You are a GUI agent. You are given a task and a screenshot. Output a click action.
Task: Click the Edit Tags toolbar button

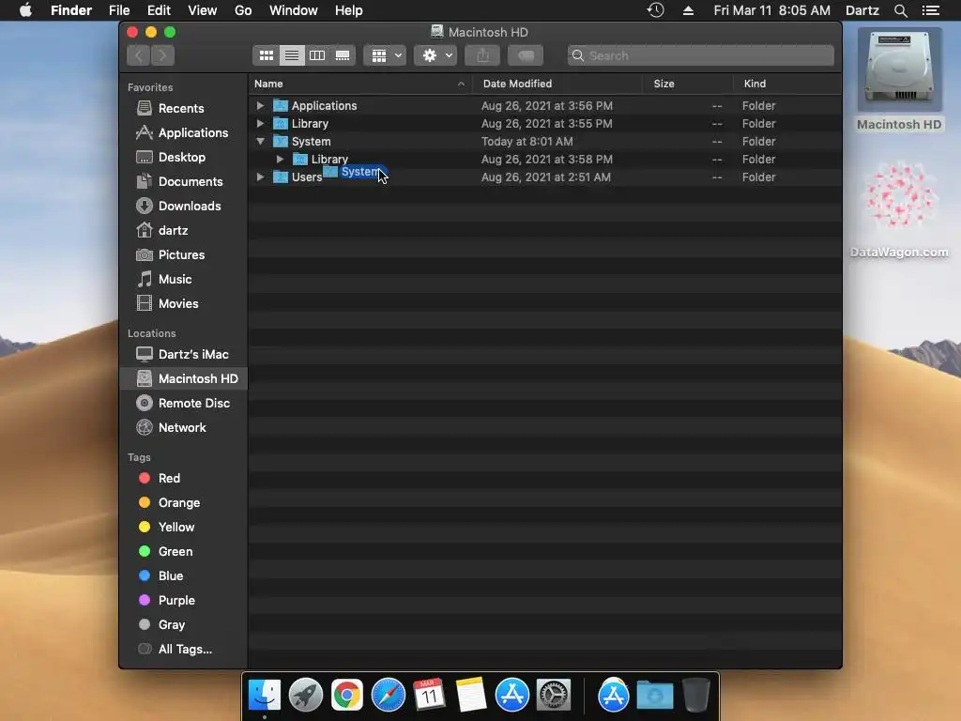[526, 55]
